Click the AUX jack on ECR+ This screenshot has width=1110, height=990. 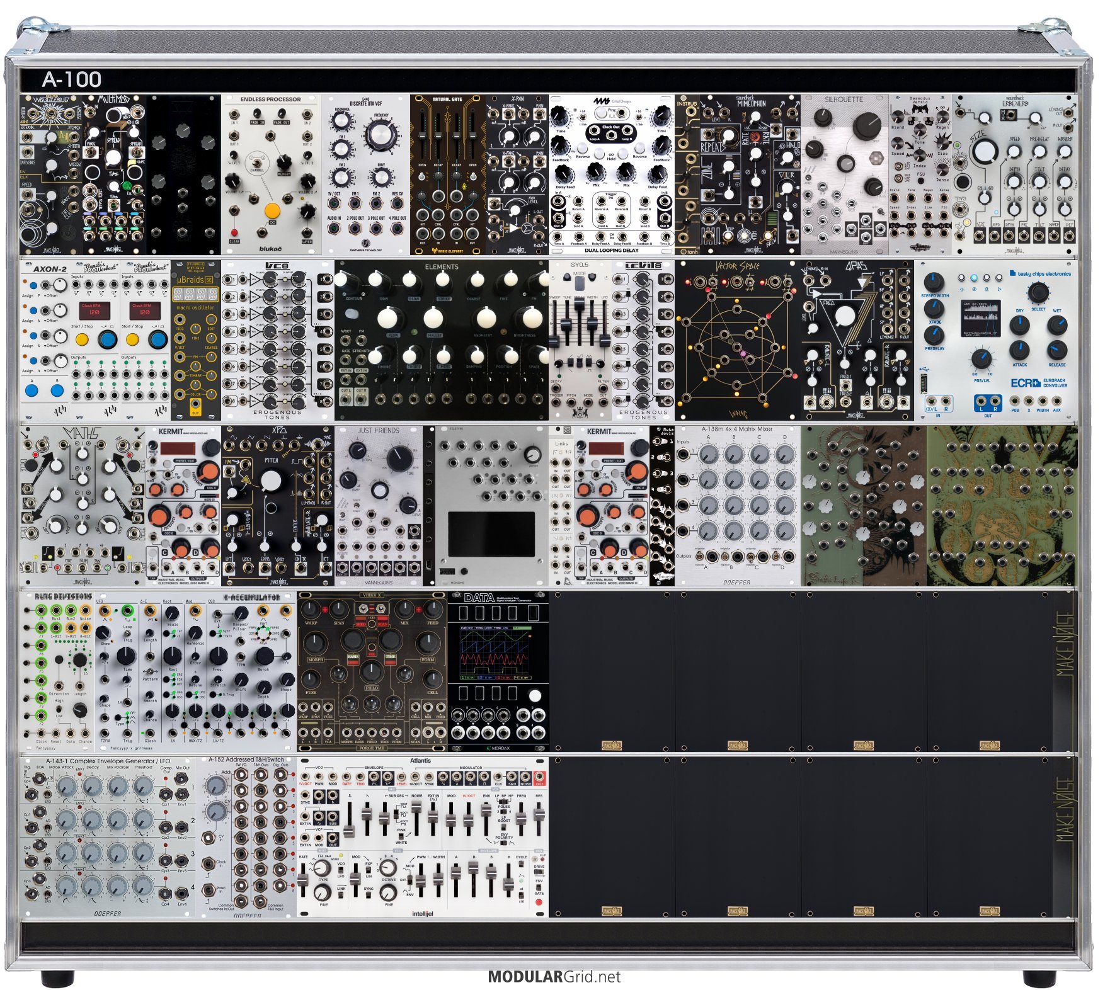click(1056, 401)
